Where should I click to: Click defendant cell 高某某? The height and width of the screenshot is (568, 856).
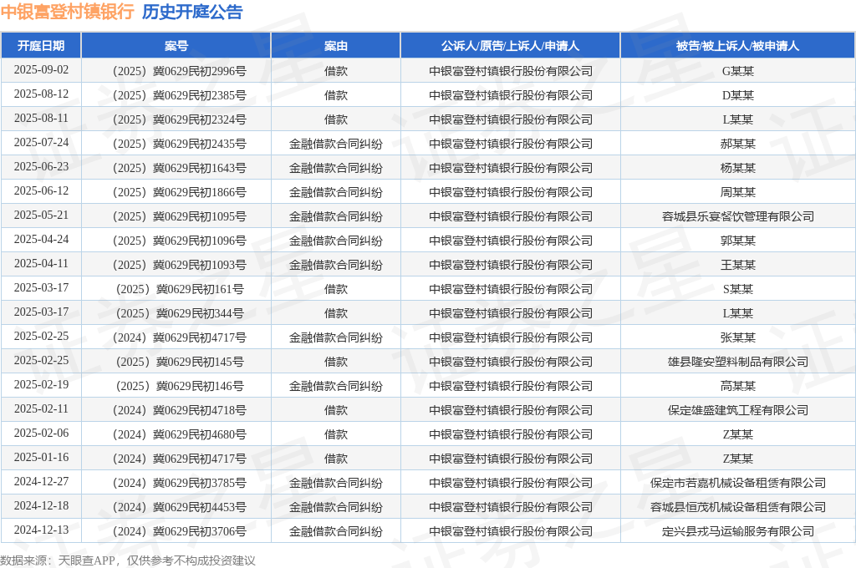[737, 386]
